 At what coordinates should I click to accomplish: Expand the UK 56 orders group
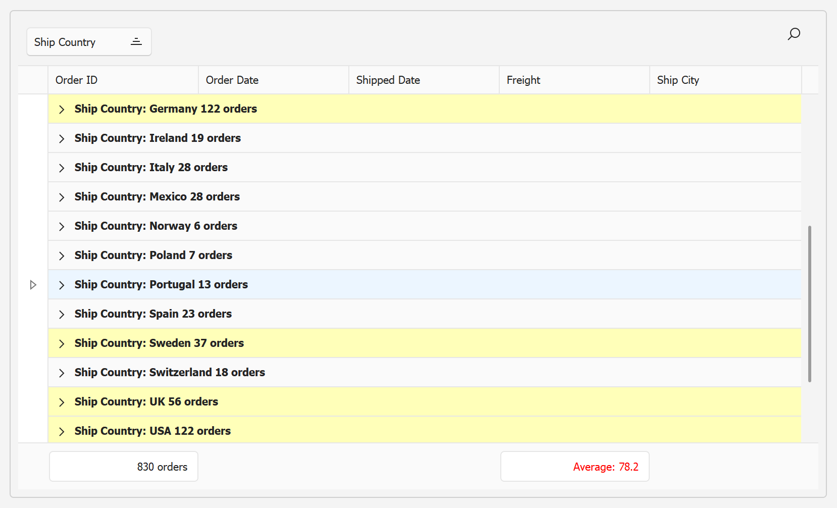point(62,402)
